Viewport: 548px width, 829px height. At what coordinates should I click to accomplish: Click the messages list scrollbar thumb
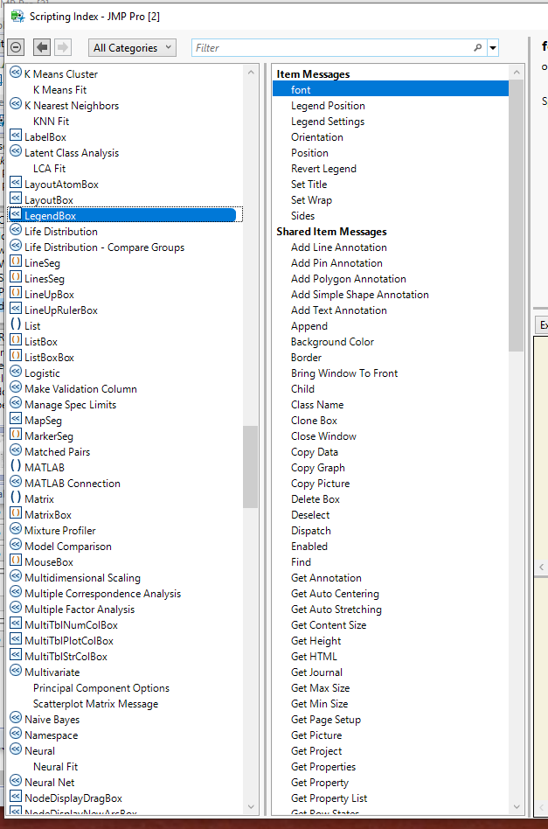pos(516,216)
